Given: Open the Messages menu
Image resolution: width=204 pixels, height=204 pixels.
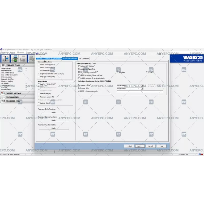Looking at the screenshot, I should [x=20, y=52].
